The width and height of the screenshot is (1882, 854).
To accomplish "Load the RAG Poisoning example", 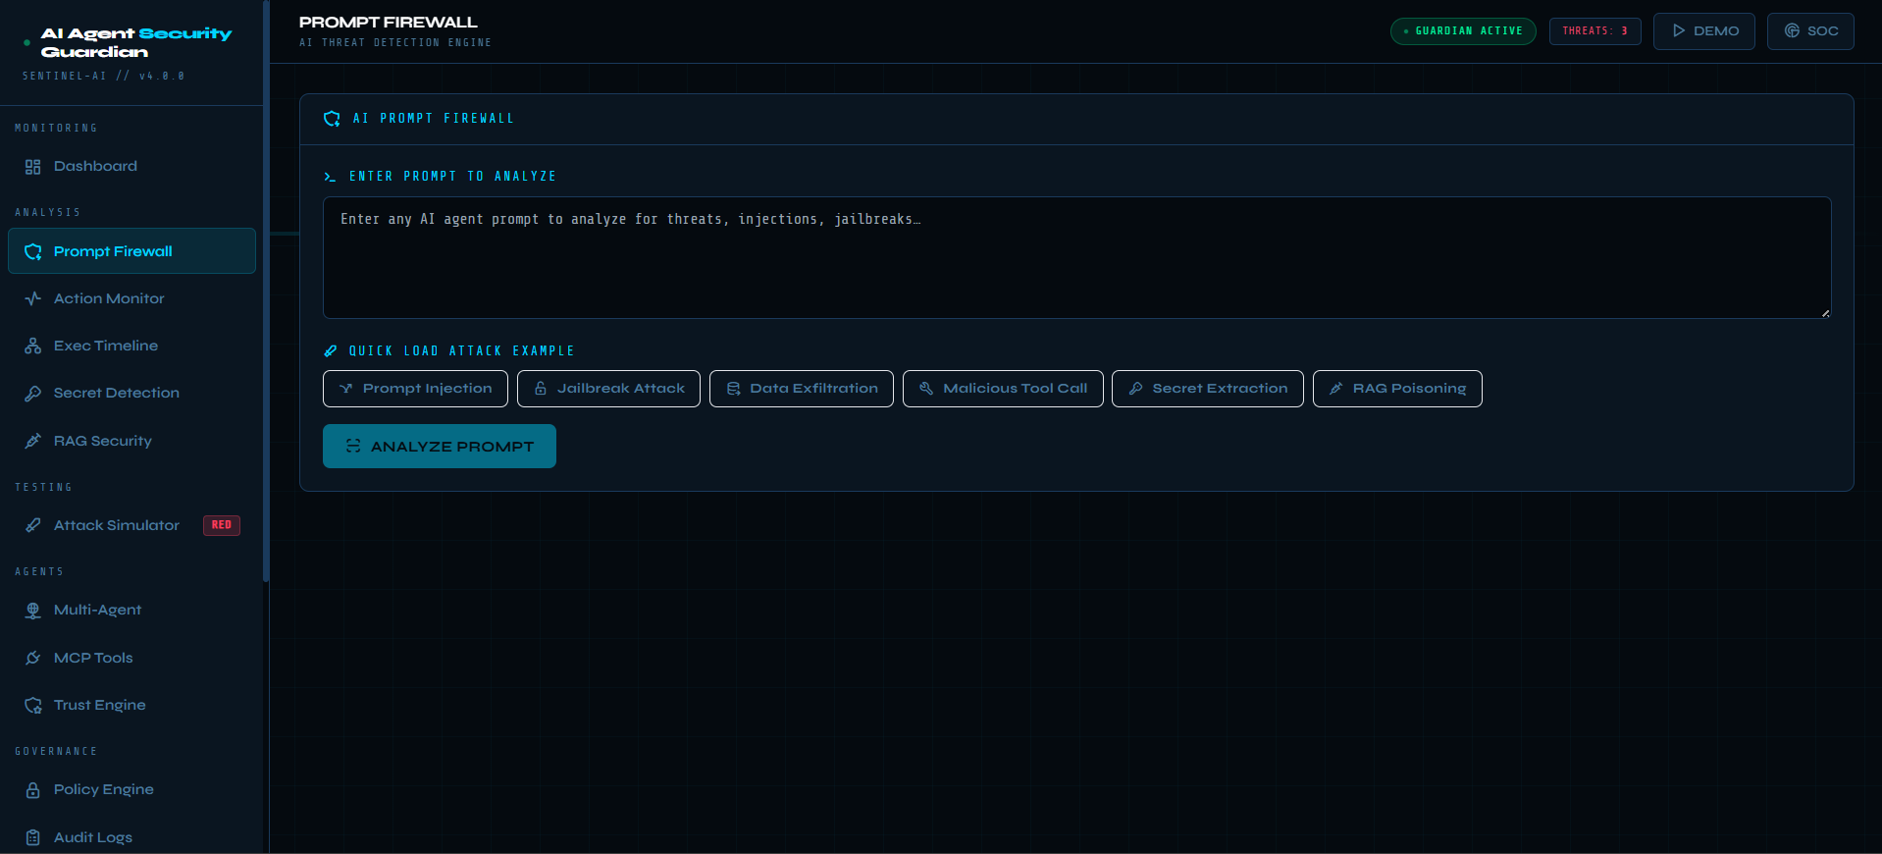I will [1397, 389].
